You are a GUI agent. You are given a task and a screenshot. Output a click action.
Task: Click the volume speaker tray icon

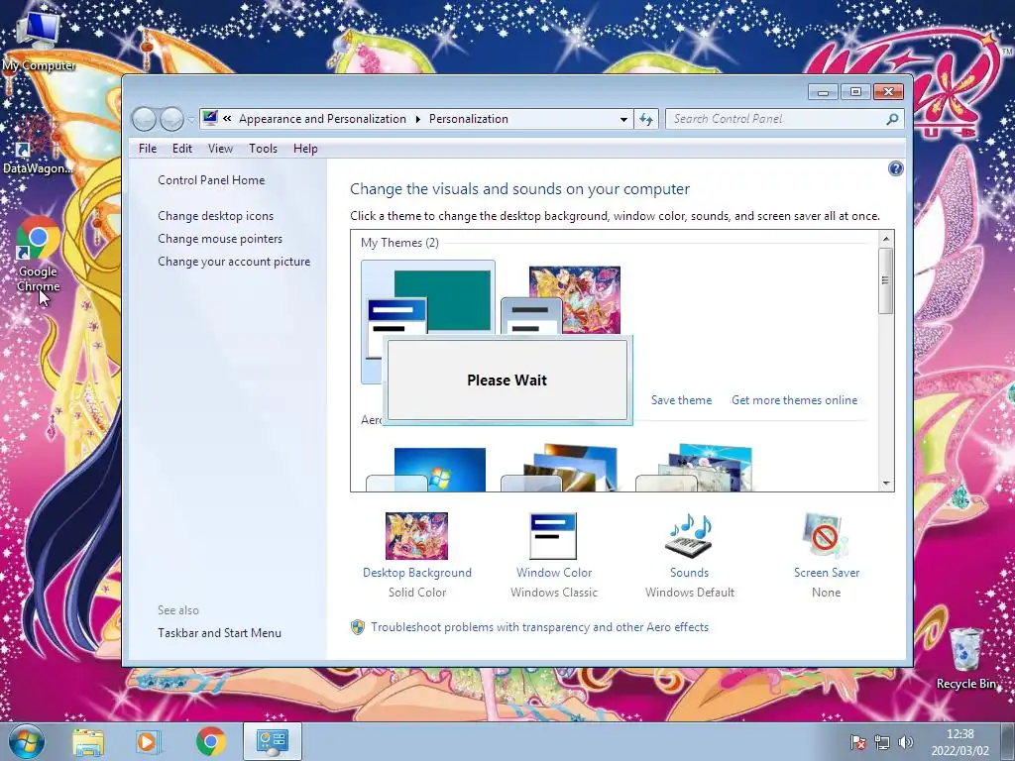coord(906,742)
